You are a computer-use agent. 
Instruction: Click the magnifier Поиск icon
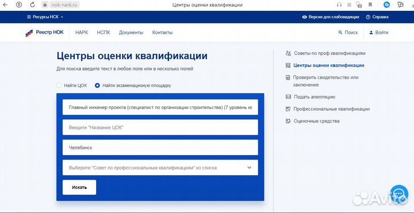tap(340, 33)
